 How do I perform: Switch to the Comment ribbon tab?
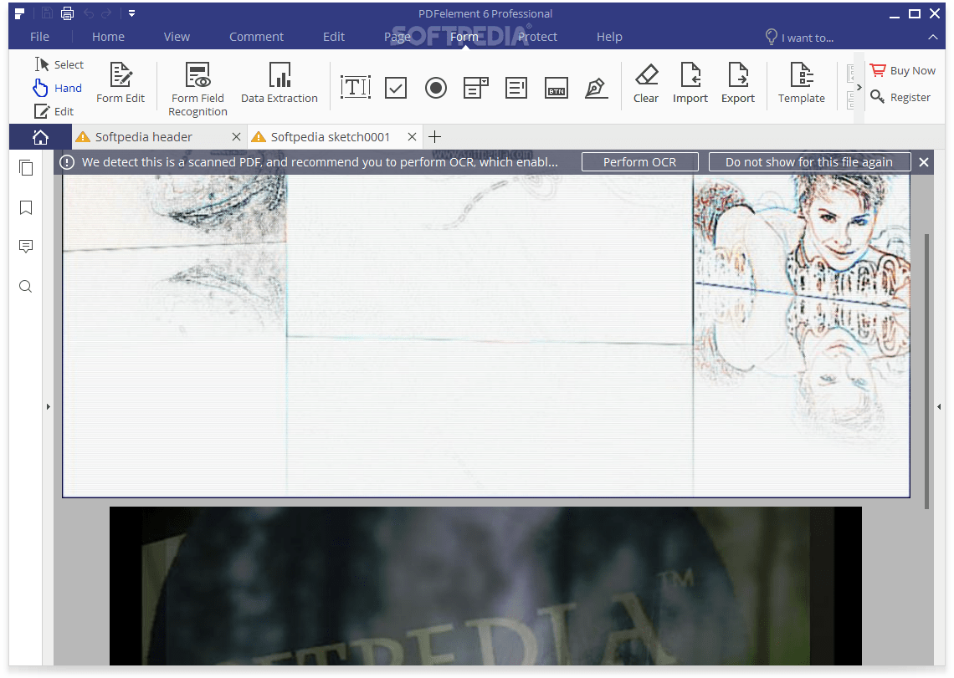[256, 37]
